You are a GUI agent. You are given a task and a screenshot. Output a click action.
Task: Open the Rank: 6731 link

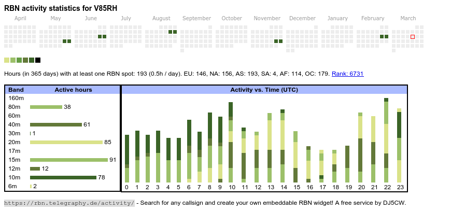(347, 74)
